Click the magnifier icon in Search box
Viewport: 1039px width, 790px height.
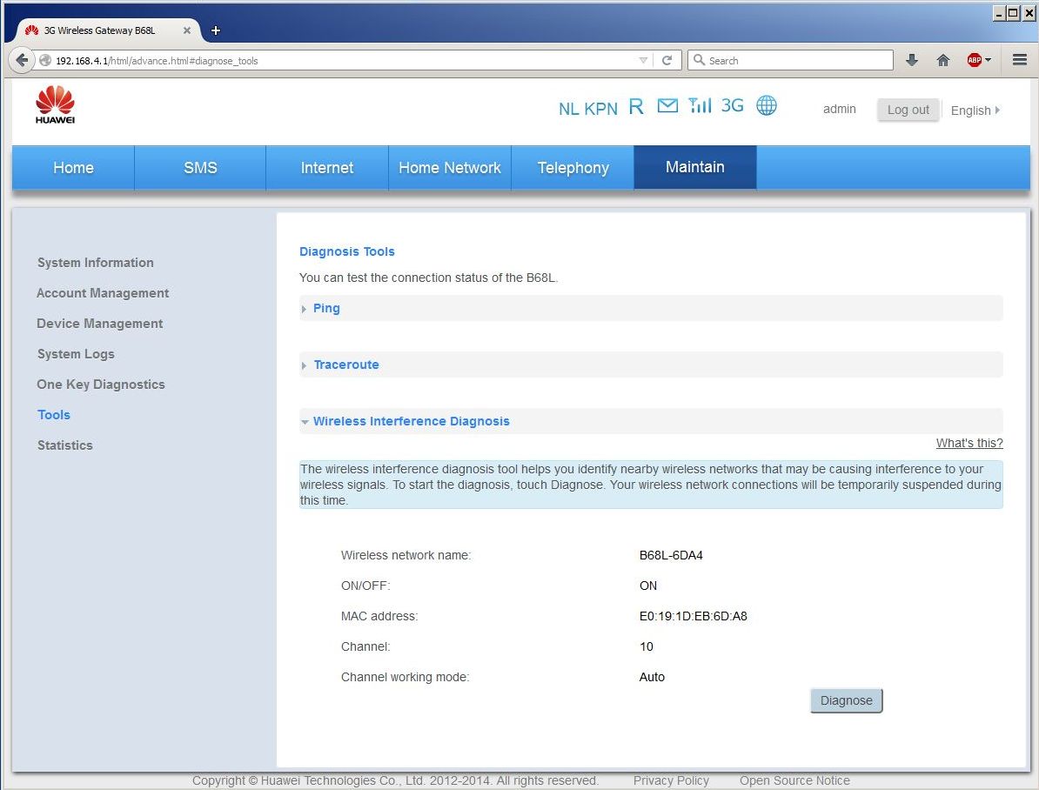pyautogui.click(x=699, y=60)
